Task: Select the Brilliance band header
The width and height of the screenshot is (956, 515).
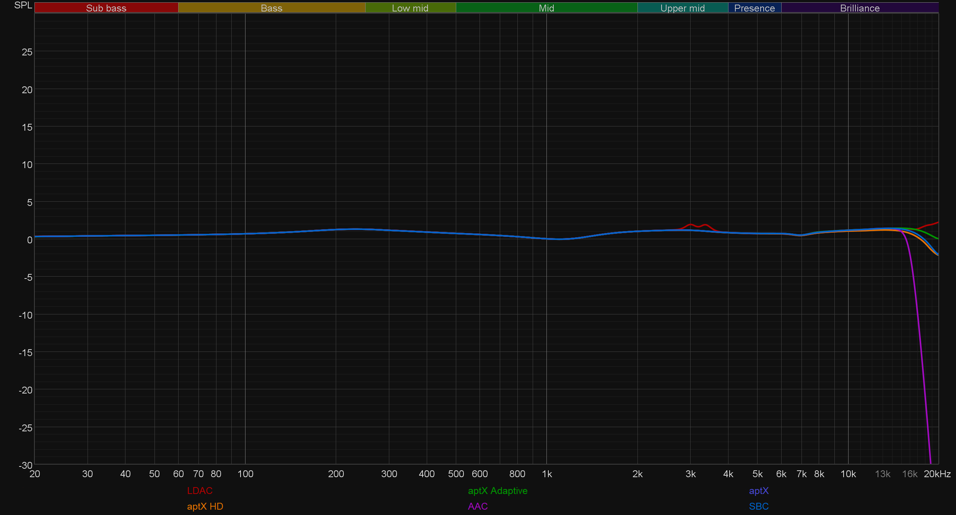Action: pyautogui.click(x=860, y=8)
